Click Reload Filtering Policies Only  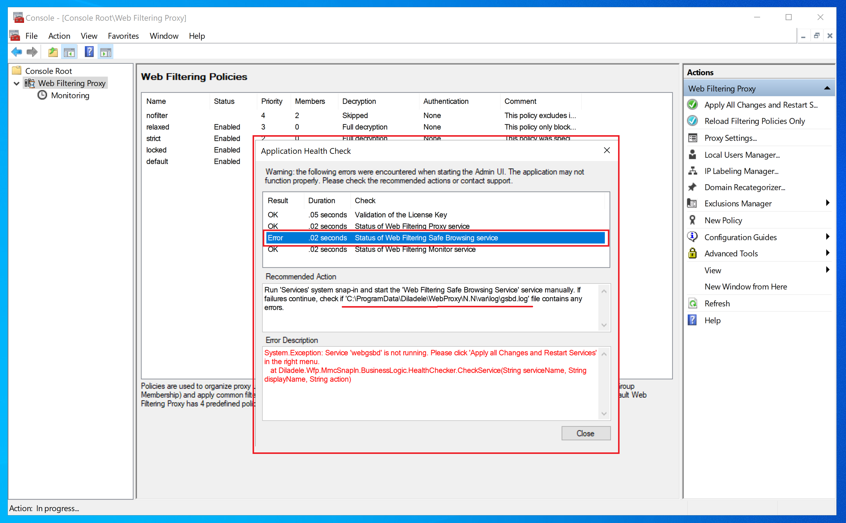(755, 121)
